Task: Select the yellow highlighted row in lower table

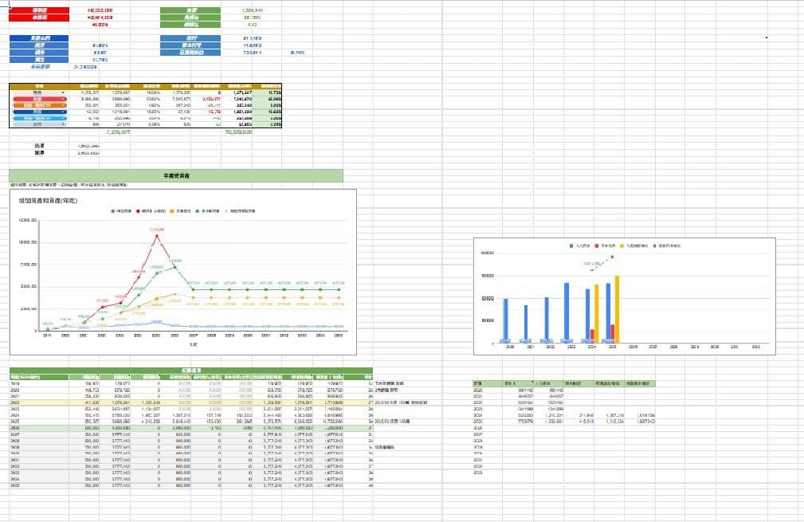Action: coord(190,402)
